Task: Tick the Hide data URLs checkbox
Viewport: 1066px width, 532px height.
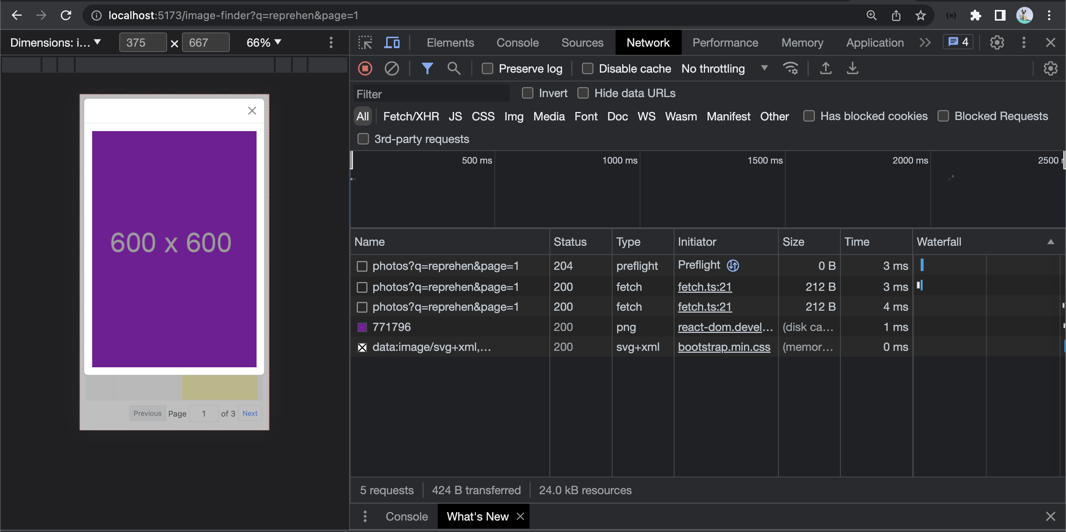Action: (583, 93)
